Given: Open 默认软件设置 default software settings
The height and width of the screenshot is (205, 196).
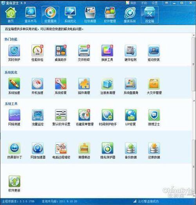Looking at the screenshot, I should 61,117.
